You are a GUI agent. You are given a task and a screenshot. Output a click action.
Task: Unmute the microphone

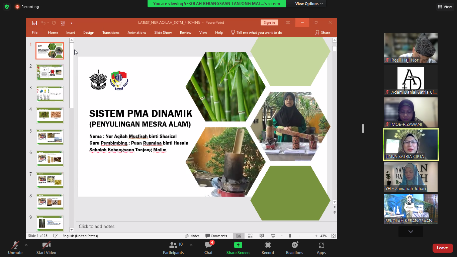(x=15, y=248)
